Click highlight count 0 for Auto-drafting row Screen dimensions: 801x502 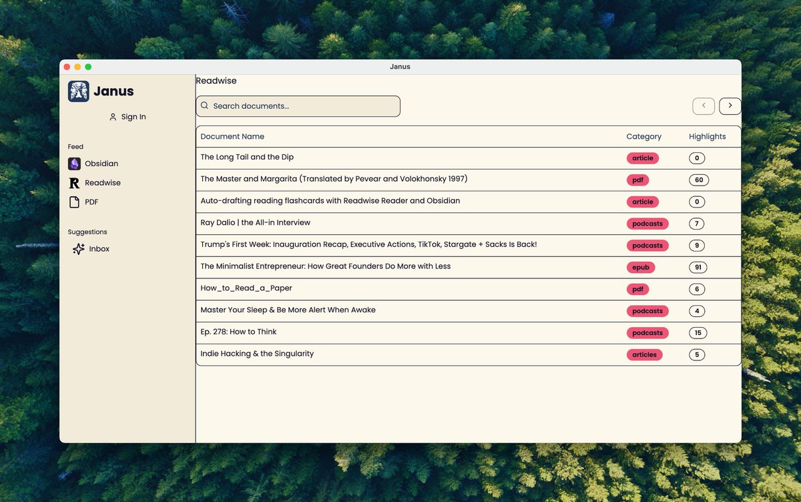(697, 202)
